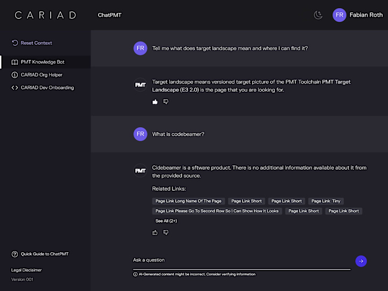Screen dimensions: 388x291
Task: Open first-row first Page Link Short chip
Action: (x=246, y=201)
